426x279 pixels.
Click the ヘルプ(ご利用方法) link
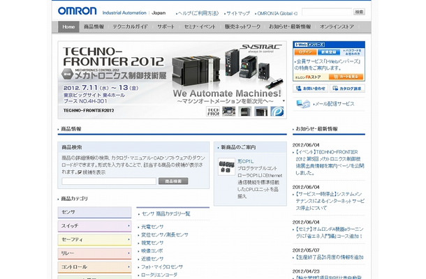[x=198, y=13]
